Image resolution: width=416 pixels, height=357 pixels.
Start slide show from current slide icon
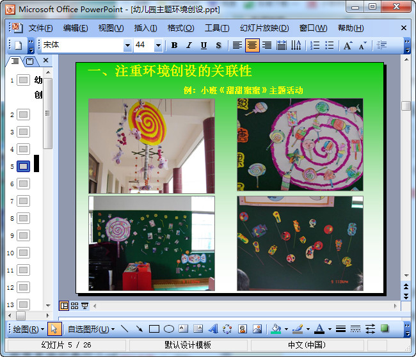[x=84, y=306]
